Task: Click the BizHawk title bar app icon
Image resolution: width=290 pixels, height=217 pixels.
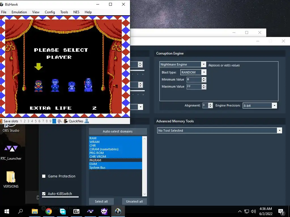Action: pos(1,4)
